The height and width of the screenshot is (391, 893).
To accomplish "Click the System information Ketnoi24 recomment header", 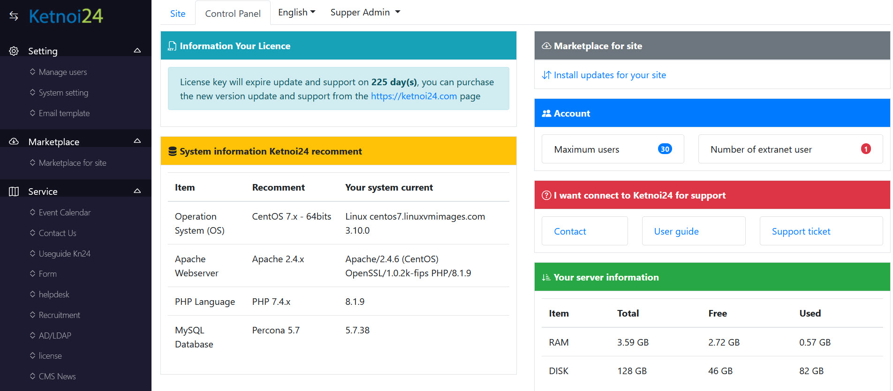I will point(338,151).
